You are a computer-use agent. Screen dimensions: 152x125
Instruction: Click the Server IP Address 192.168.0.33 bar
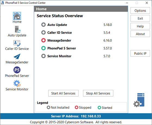(x=76, y=116)
